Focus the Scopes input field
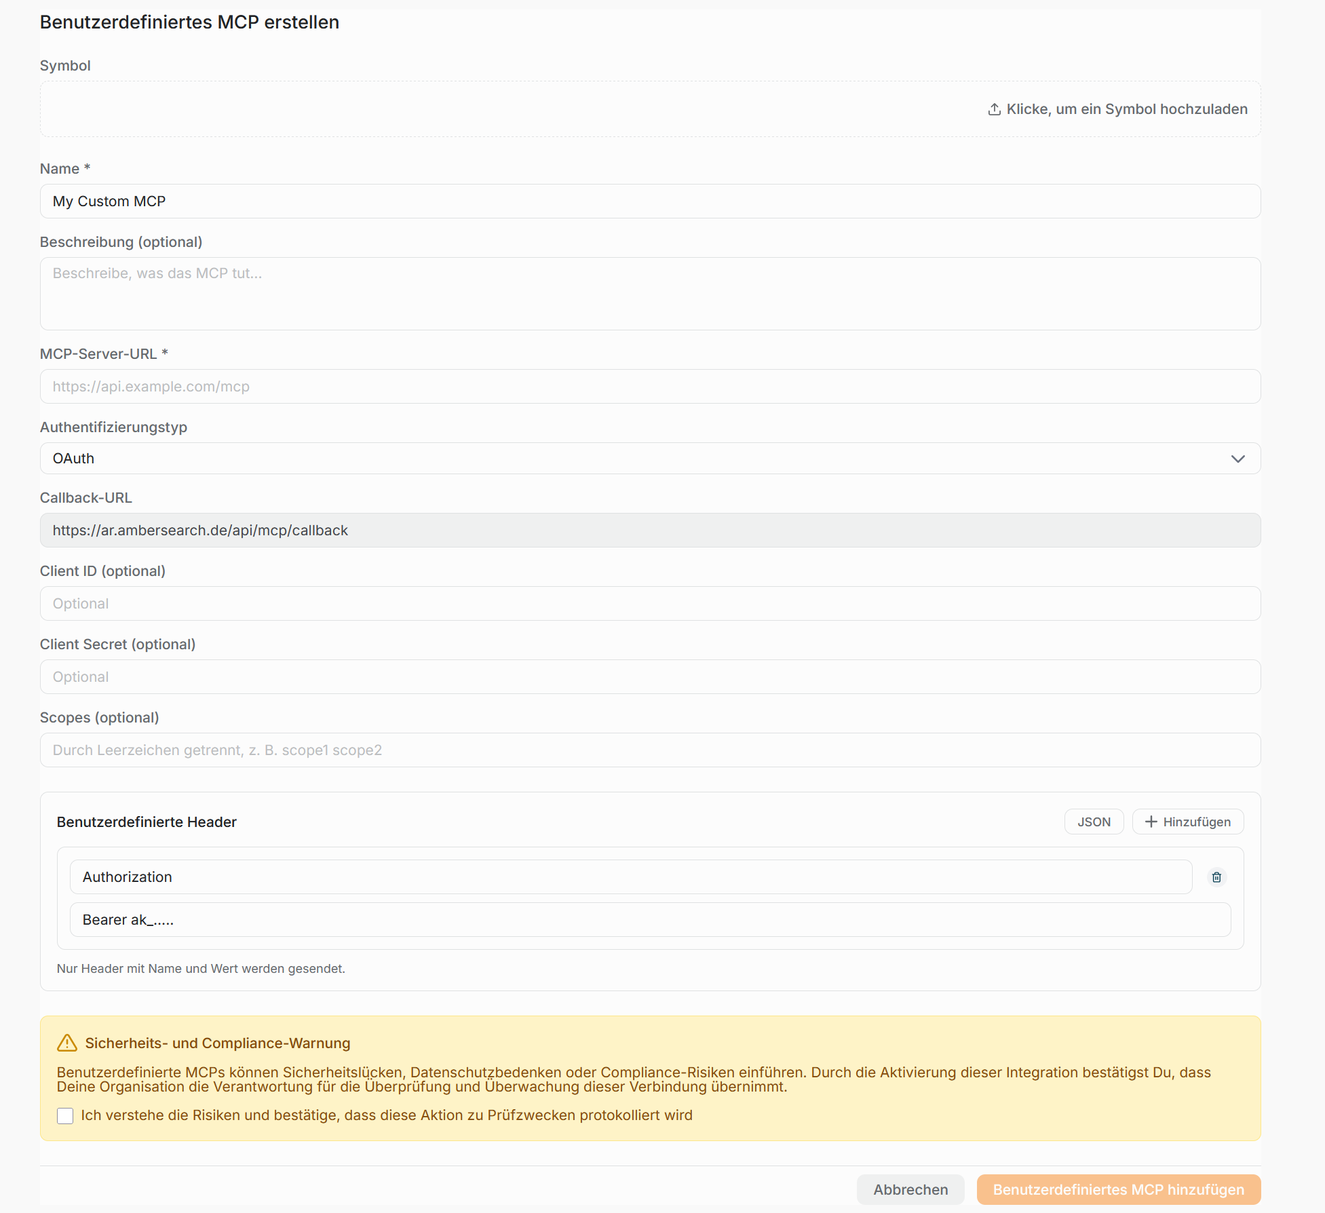The width and height of the screenshot is (1325, 1213). pos(650,750)
